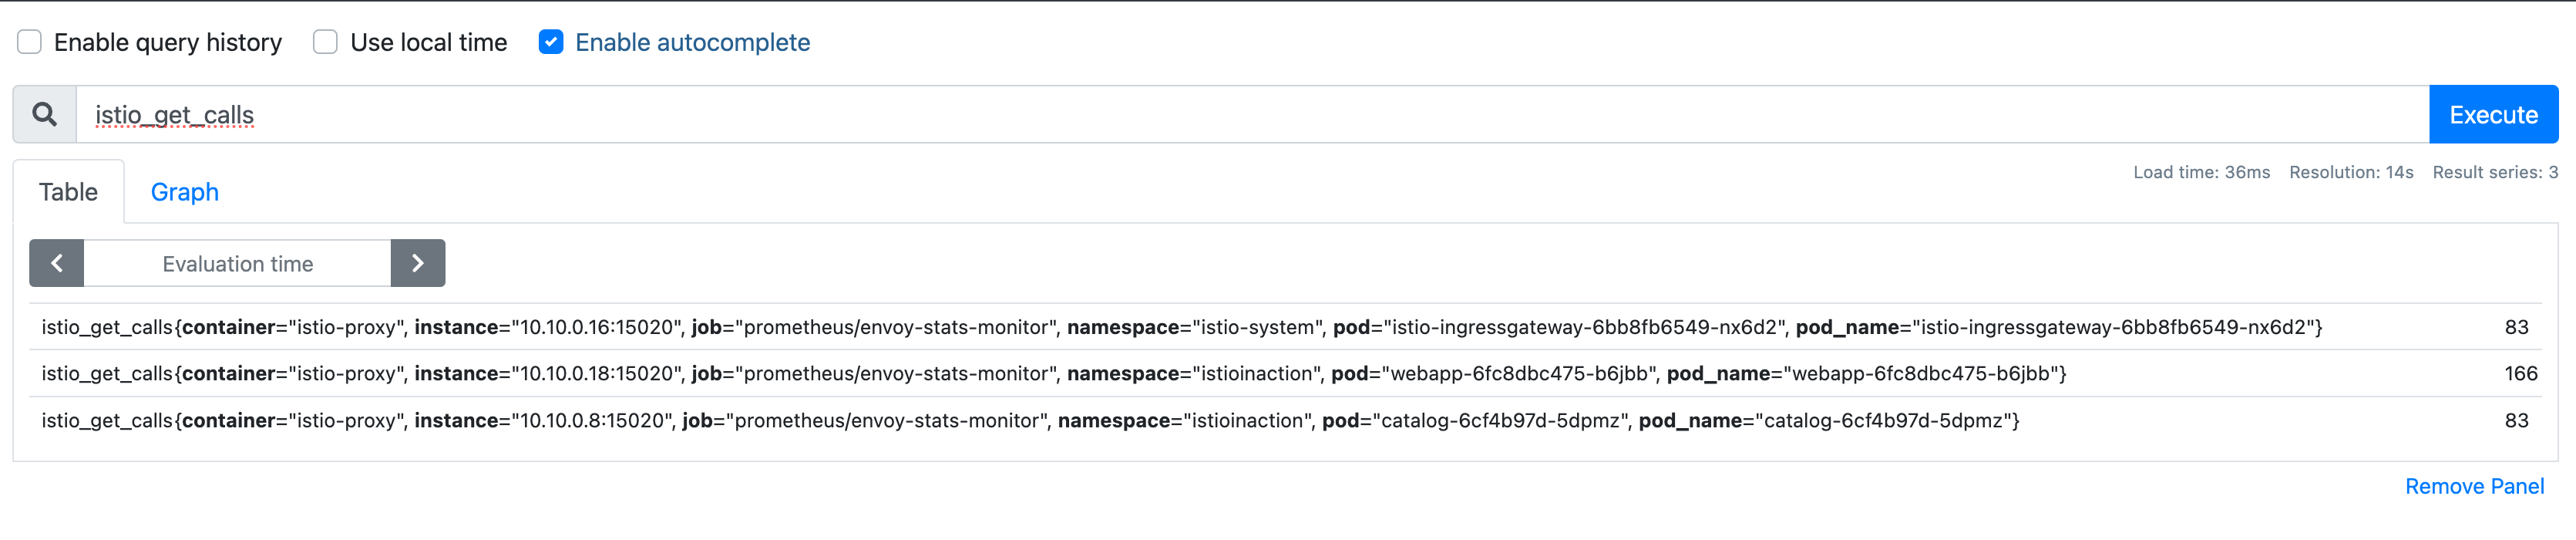The height and width of the screenshot is (540, 2576).
Task: Click the value 166 in results
Action: (2520, 373)
